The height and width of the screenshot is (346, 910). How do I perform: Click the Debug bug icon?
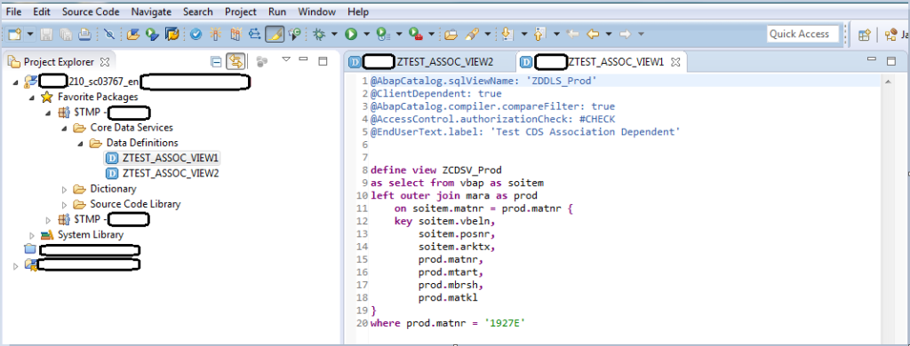(x=319, y=35)
